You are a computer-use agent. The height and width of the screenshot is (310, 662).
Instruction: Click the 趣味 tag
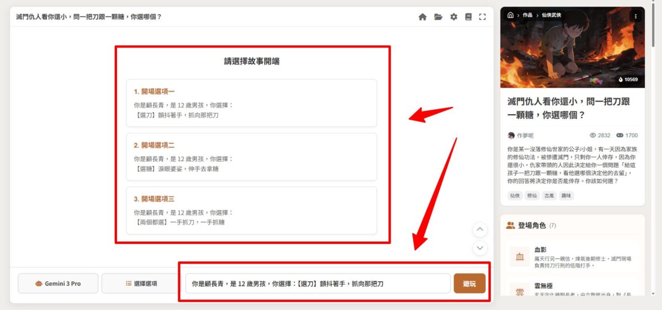click(x=566, y=195)
